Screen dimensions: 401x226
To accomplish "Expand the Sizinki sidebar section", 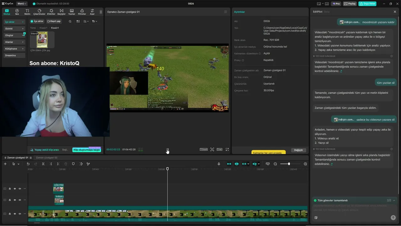I will click(x=14, y=29).
